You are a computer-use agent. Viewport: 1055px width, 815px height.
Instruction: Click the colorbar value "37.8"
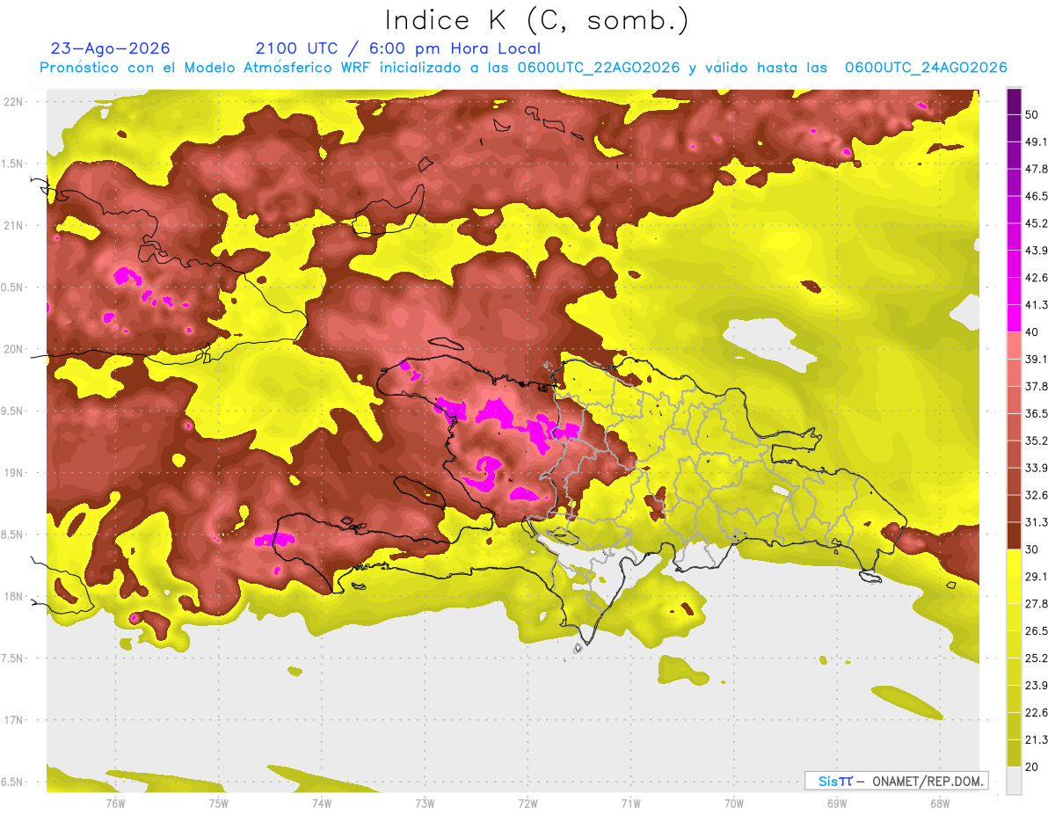tap(1037, 386)
